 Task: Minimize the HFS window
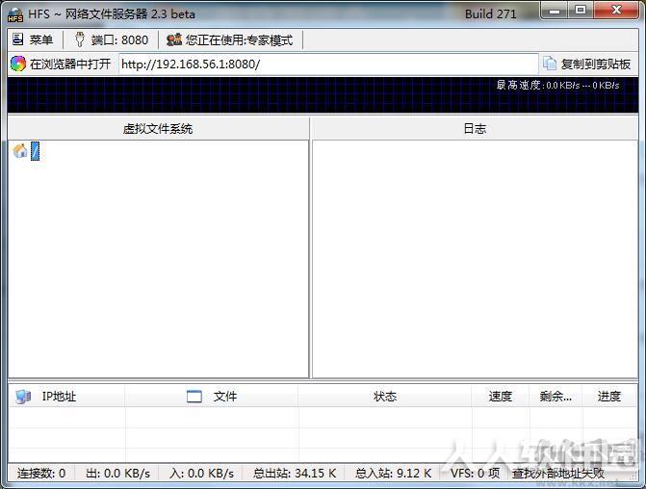(x=555, y=11)
